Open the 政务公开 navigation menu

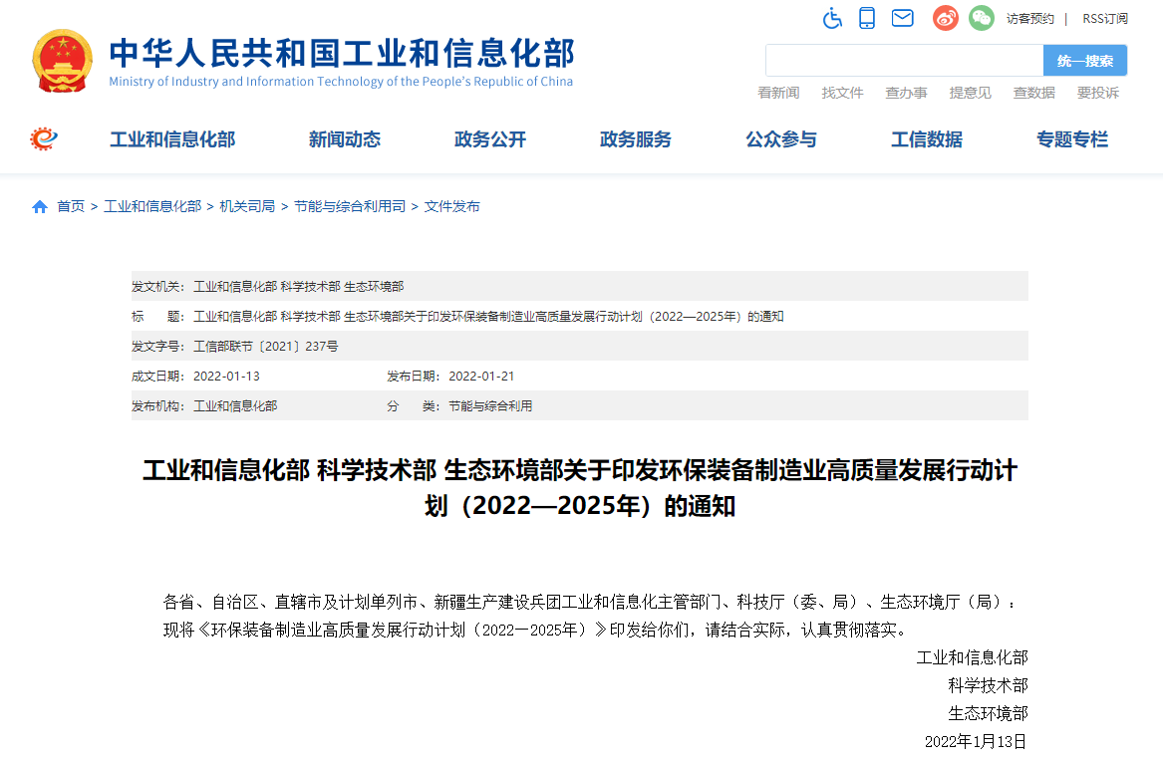click(x=489, y=139)
